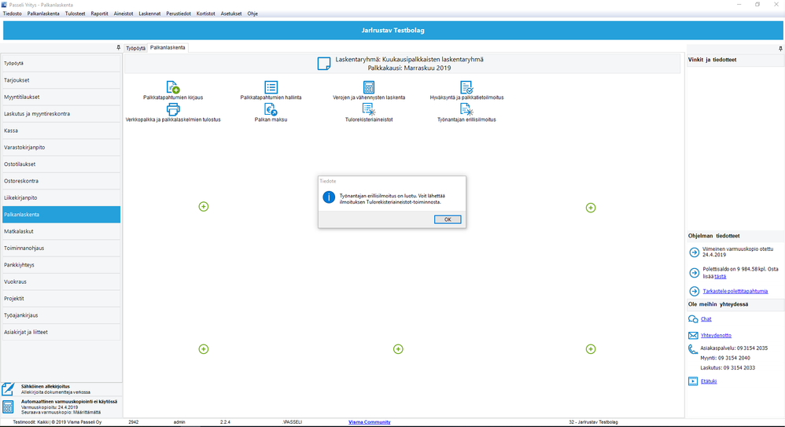Open the Tulosteet menu
Image resolution: width=785 pixels, height=427 pixels.
75,13
